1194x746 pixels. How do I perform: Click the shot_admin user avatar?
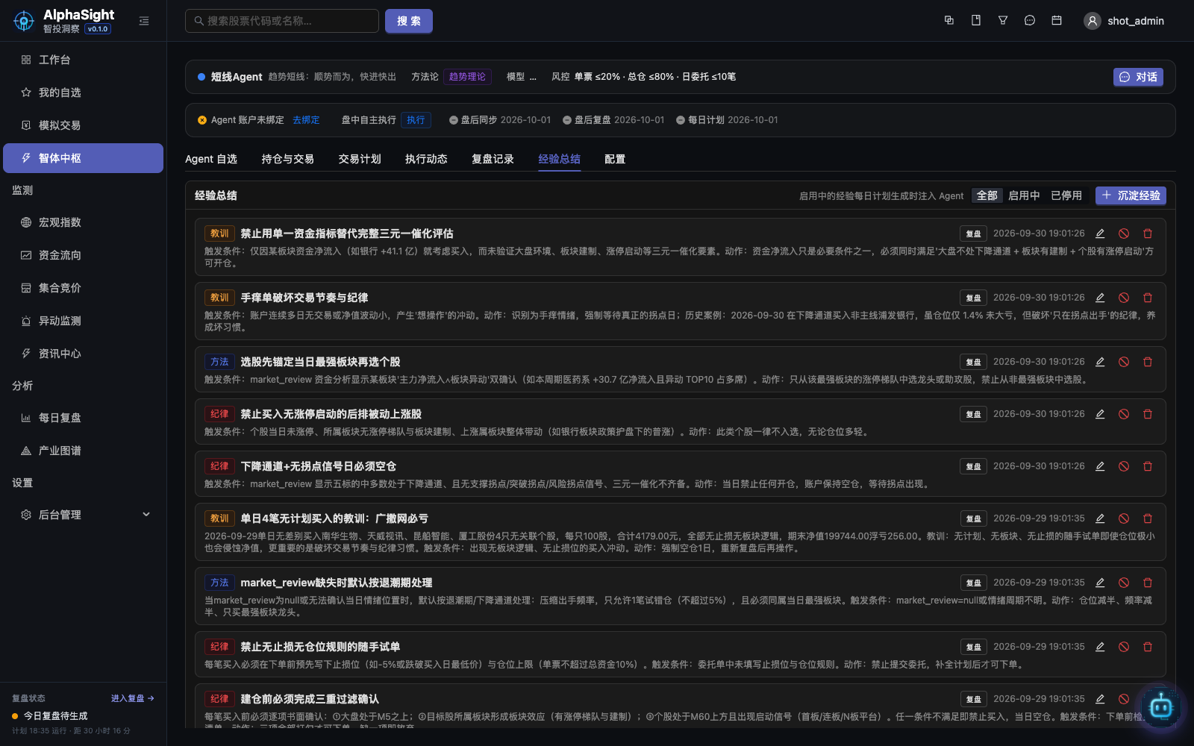(x=1093, y=21)
